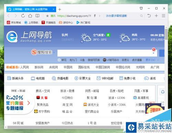Click the browser address bar URL
Screen dimensions: 172x133
point(74,16)
